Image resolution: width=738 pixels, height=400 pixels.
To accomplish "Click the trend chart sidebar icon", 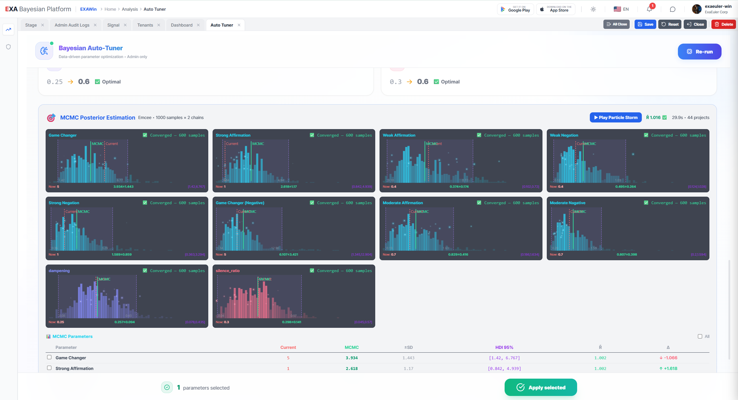I will (8, 29).
